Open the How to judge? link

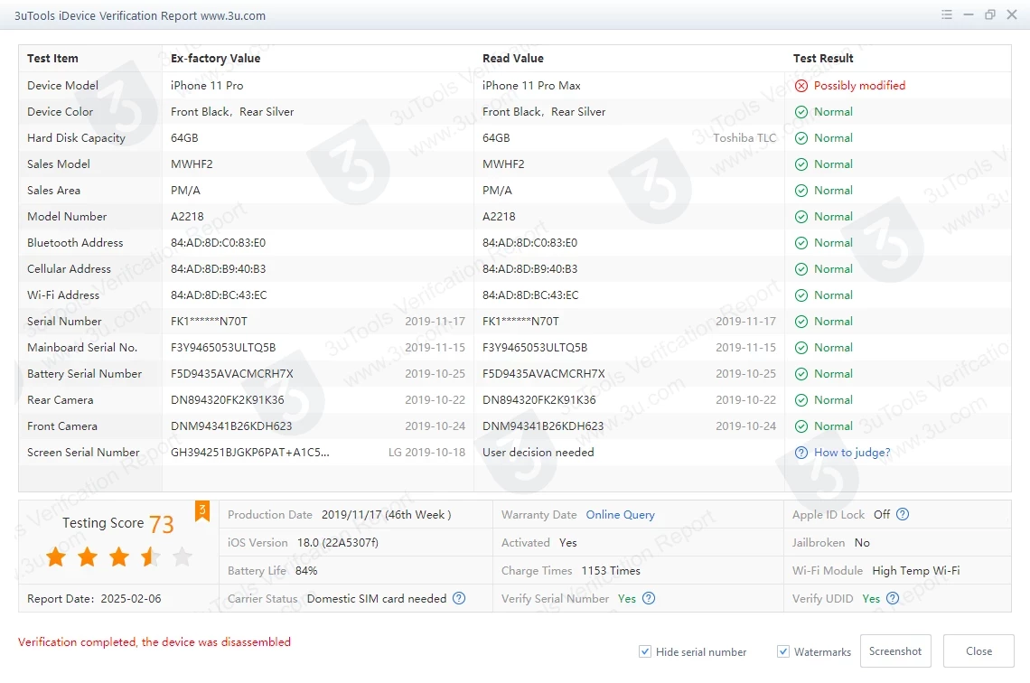(852, 453)
